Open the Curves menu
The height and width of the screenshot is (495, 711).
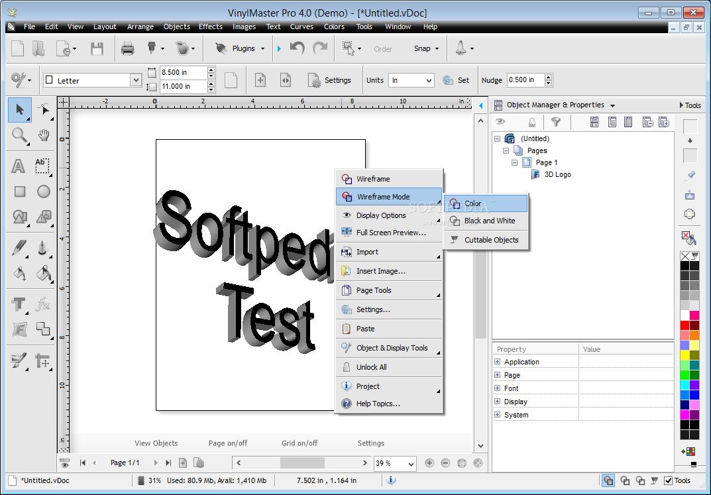(301, 27)
